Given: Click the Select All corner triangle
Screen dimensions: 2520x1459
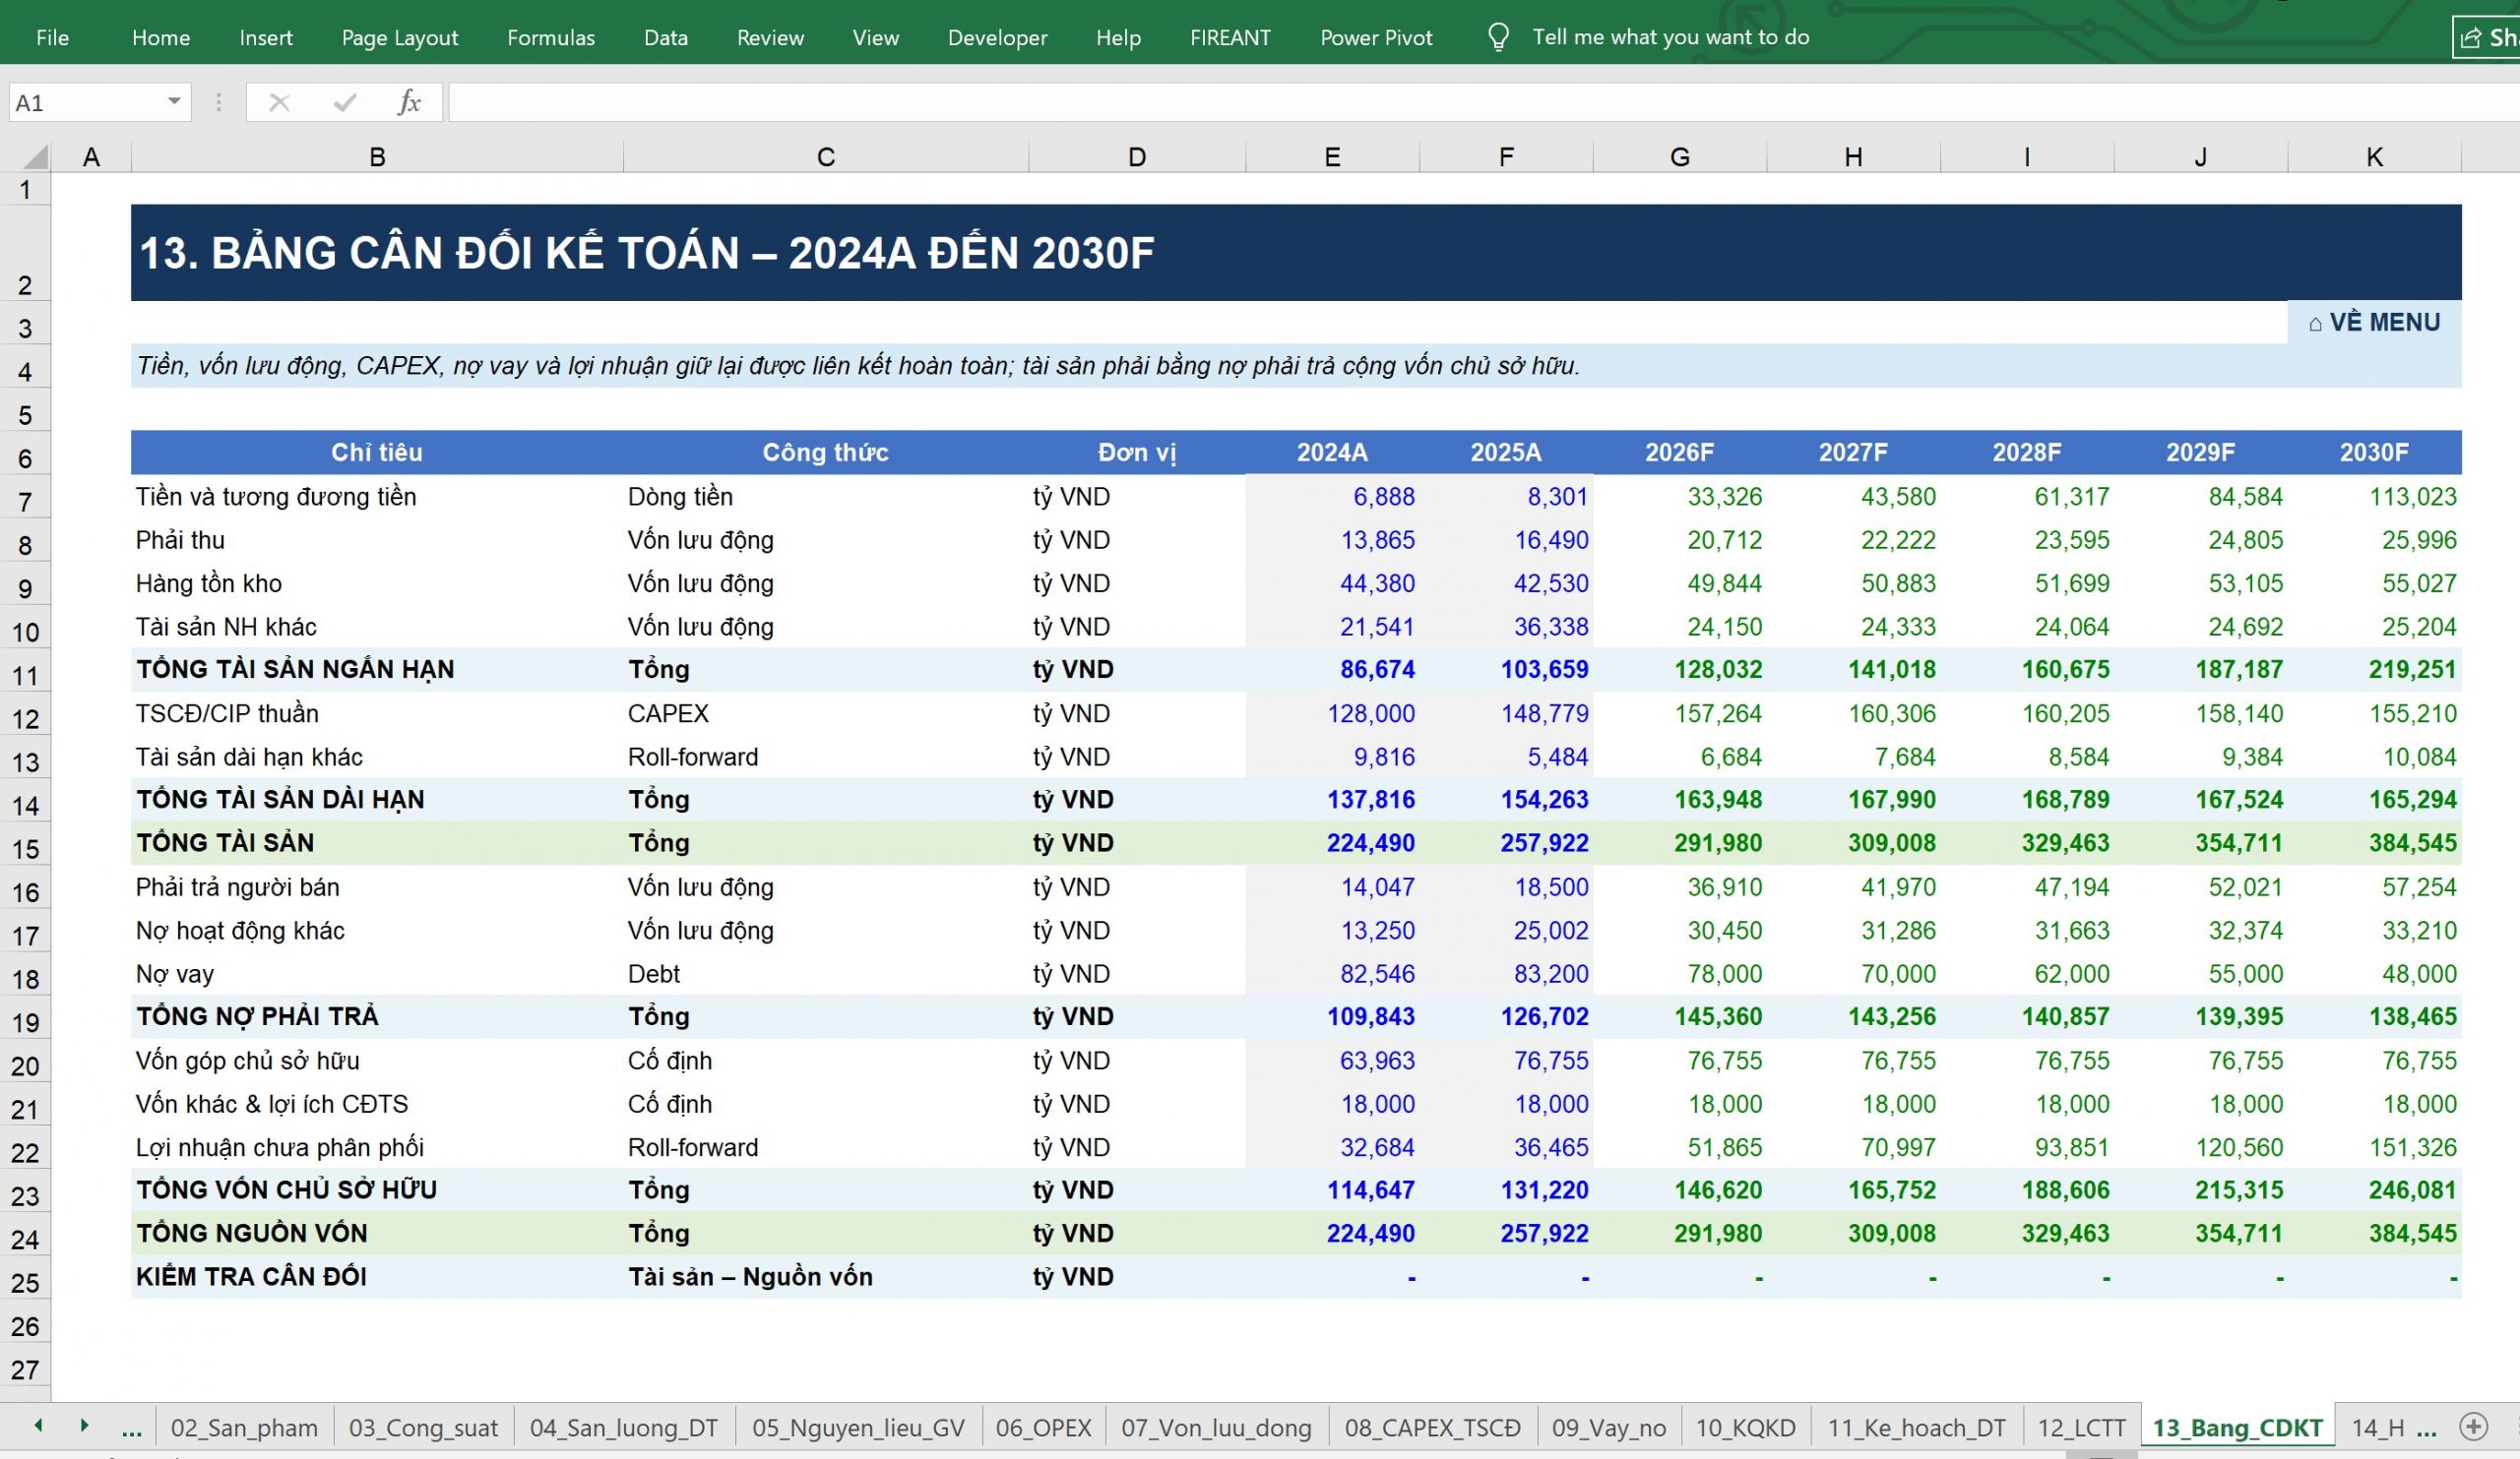Looking at the screenshot, I should [35, 156].
